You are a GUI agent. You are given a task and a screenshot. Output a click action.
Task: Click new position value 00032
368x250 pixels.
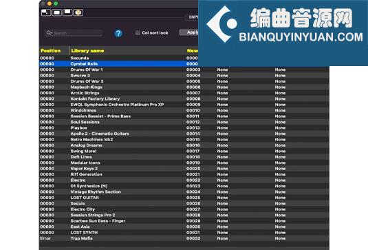click(193, 238)
